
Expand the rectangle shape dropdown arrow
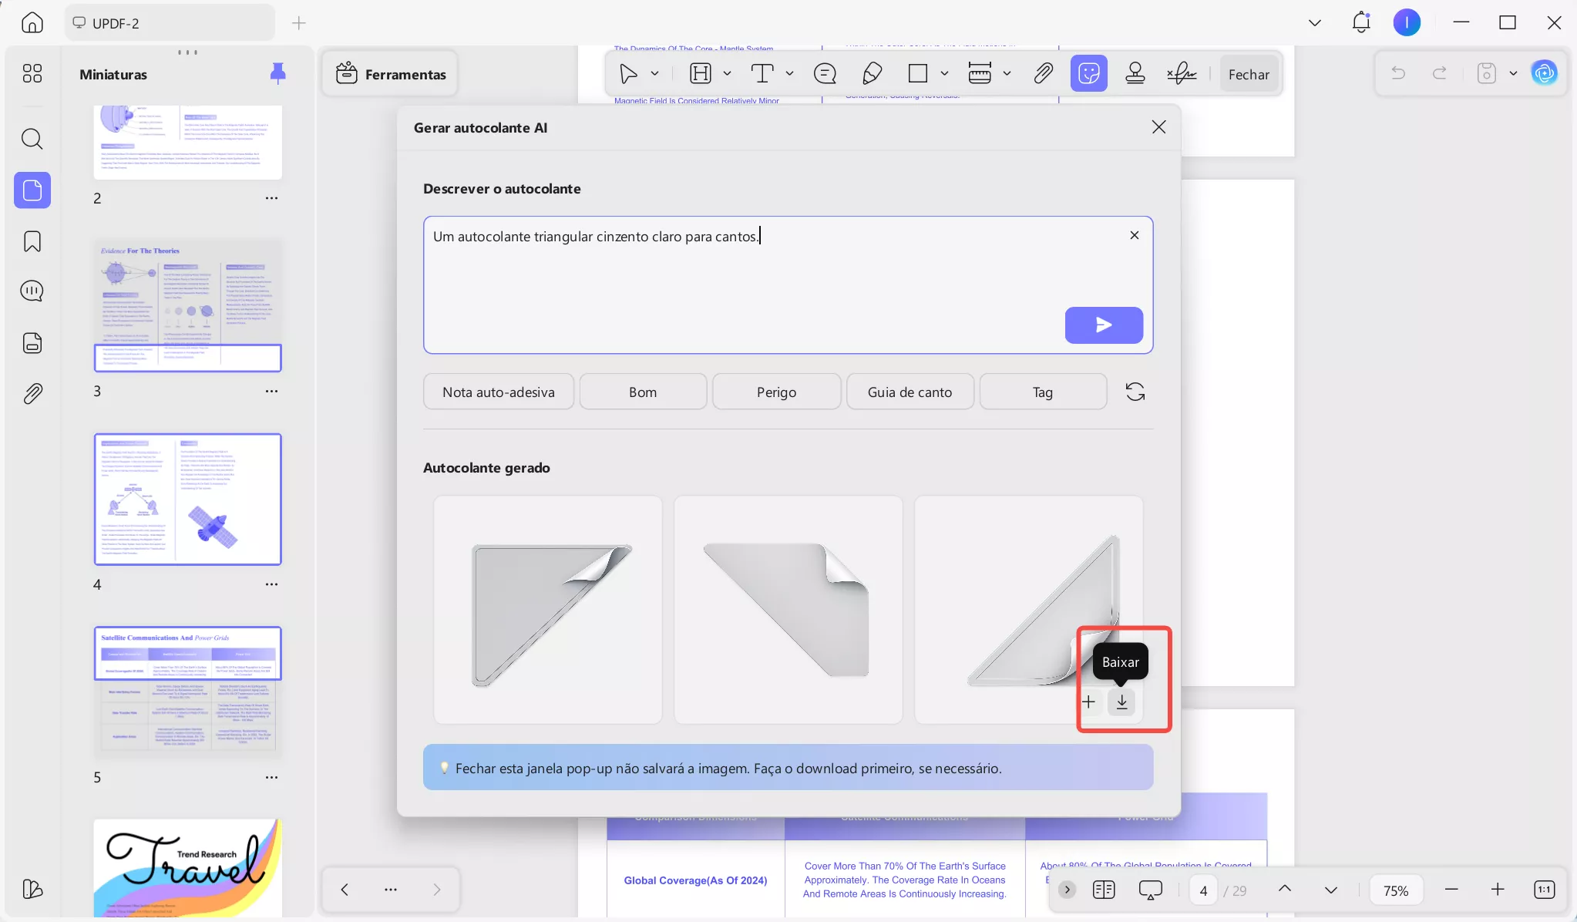pos(944,74)
